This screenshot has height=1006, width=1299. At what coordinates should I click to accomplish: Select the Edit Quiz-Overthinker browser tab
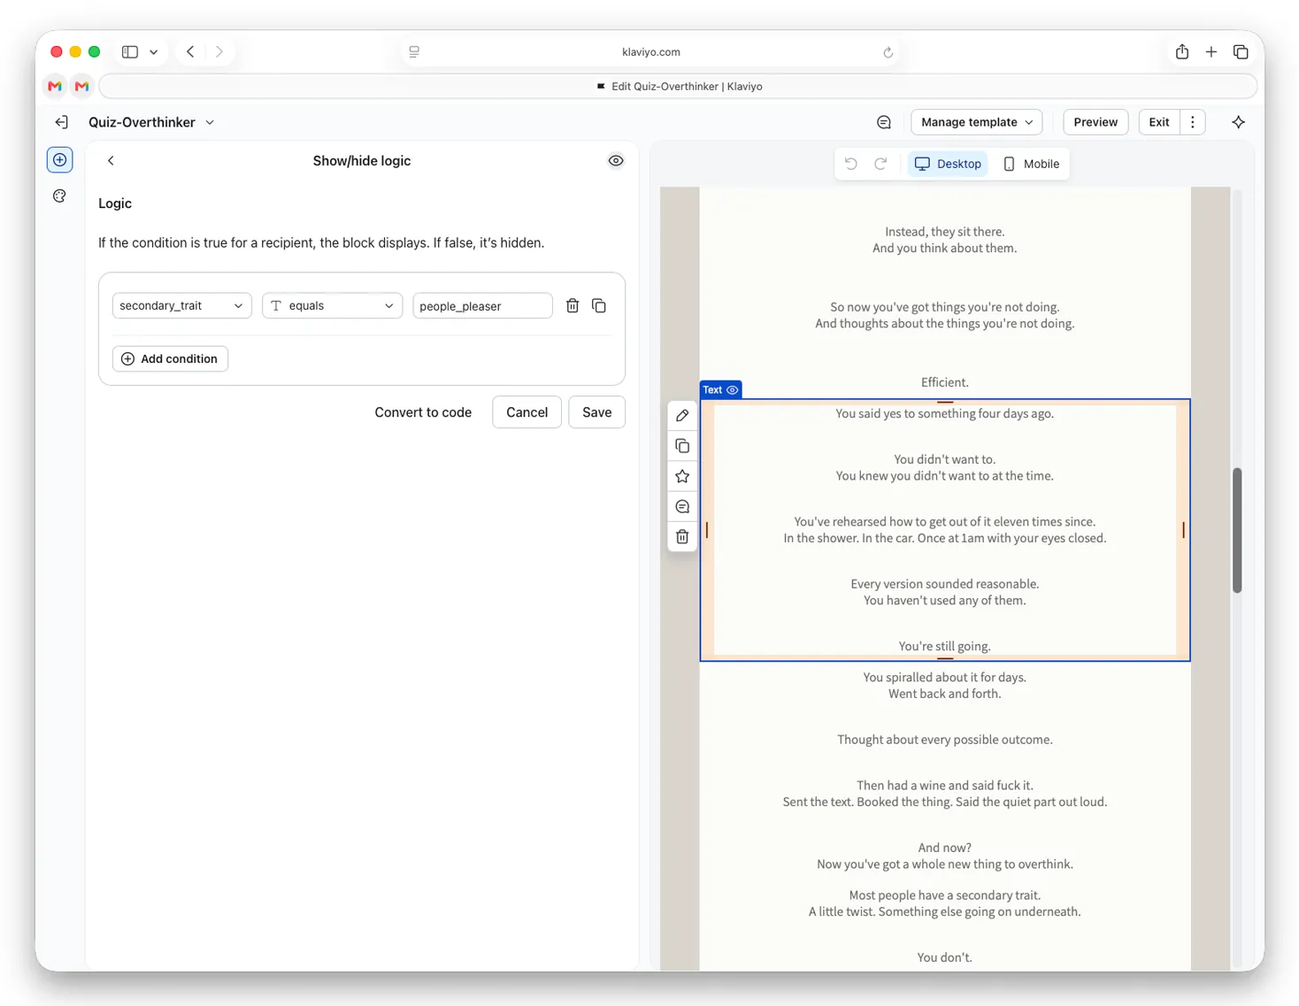click(679, 86)
